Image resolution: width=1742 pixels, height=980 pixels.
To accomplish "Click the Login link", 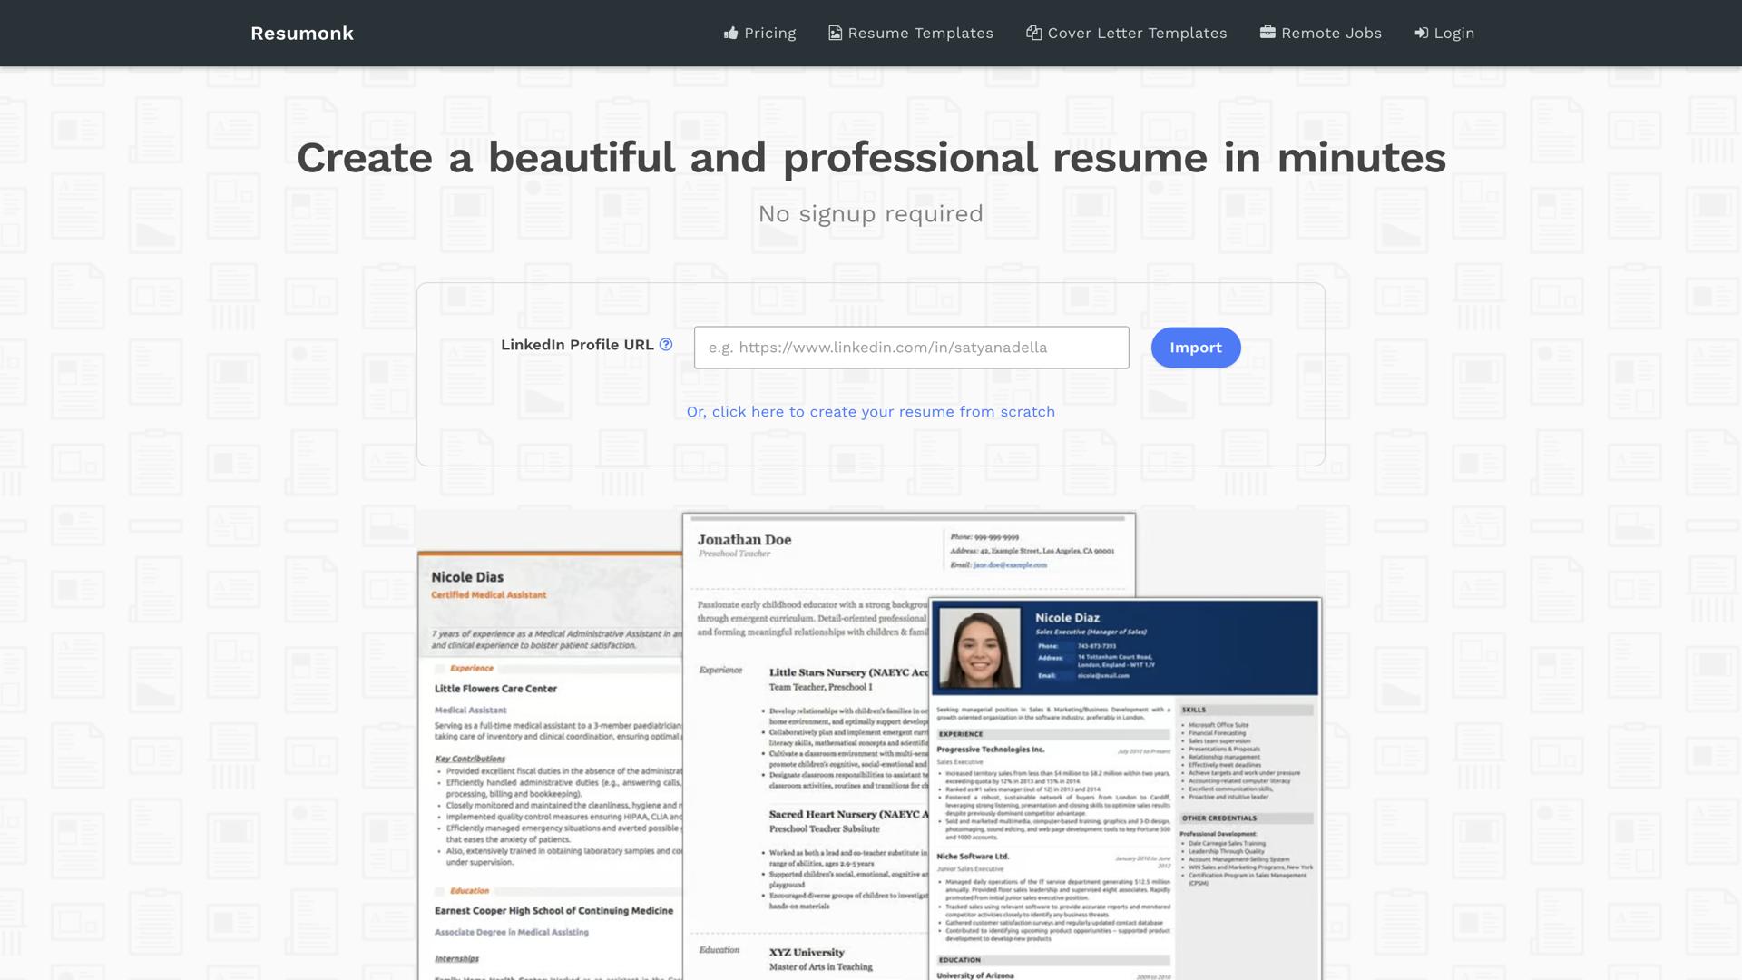I will pyautogui.click(x=1453, y=33).
